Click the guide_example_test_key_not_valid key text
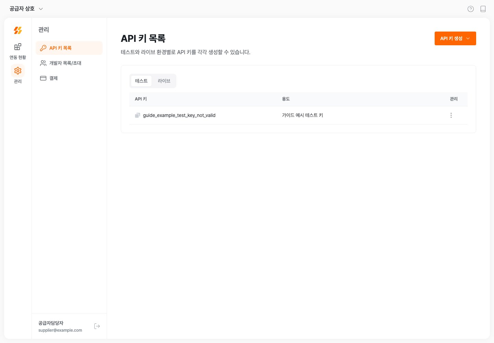 tap(179, 115)
